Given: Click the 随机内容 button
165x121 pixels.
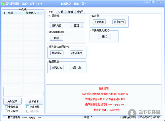Looking at the screenshot, I should (57, 26).
